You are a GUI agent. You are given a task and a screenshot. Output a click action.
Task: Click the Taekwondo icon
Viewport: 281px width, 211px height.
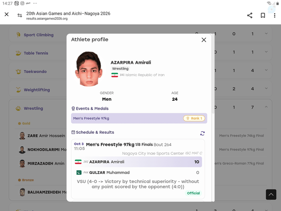(18, 72)
